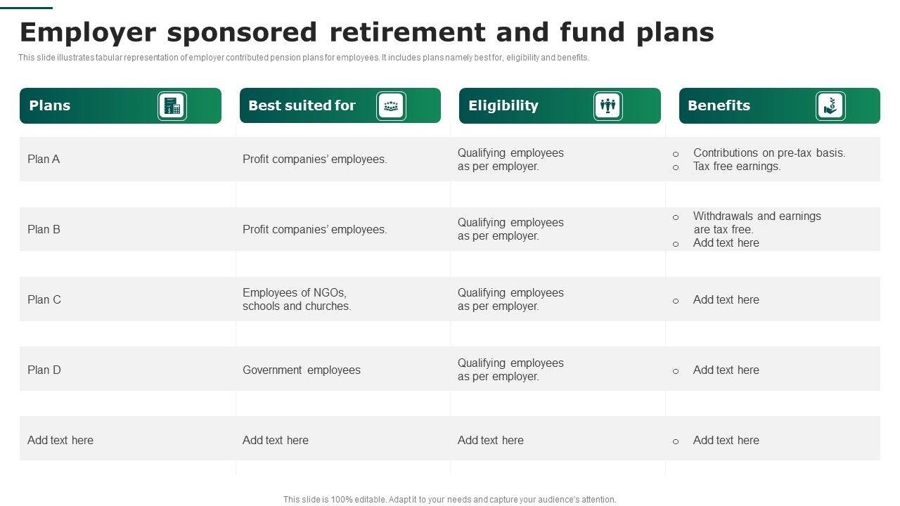Click the Plan C label

click(x=44, y=300)
